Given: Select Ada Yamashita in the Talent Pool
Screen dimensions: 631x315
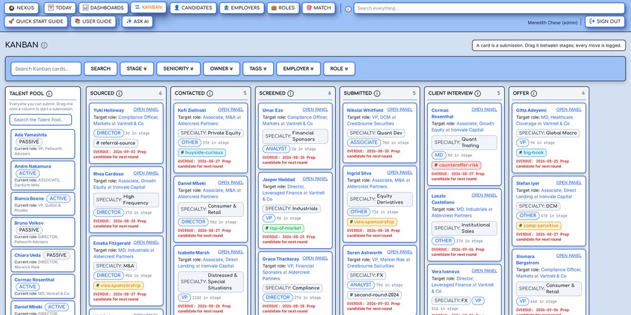Looking at the screenshot, I should coord(30,135).
